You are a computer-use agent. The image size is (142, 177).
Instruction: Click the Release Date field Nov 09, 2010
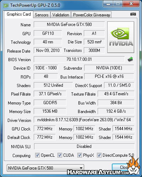[48, 50]
